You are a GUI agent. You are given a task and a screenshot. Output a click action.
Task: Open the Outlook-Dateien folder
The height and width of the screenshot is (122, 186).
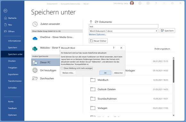131,89
